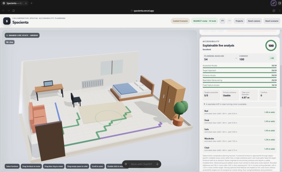Screen dimensions: 282x172
Task: Toggle the browser side panel icon
Action: (280, 3)
